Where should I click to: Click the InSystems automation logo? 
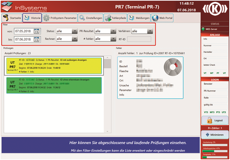(x=24, y=7)
